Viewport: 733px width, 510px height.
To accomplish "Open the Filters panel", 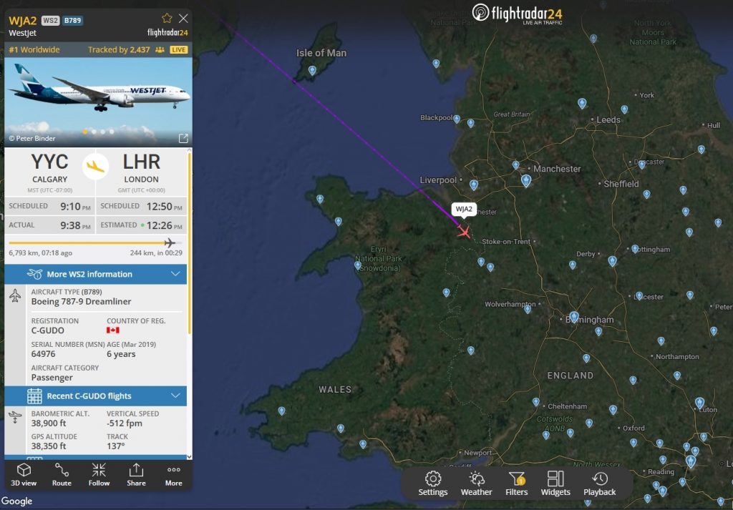I will click(517, 484).
